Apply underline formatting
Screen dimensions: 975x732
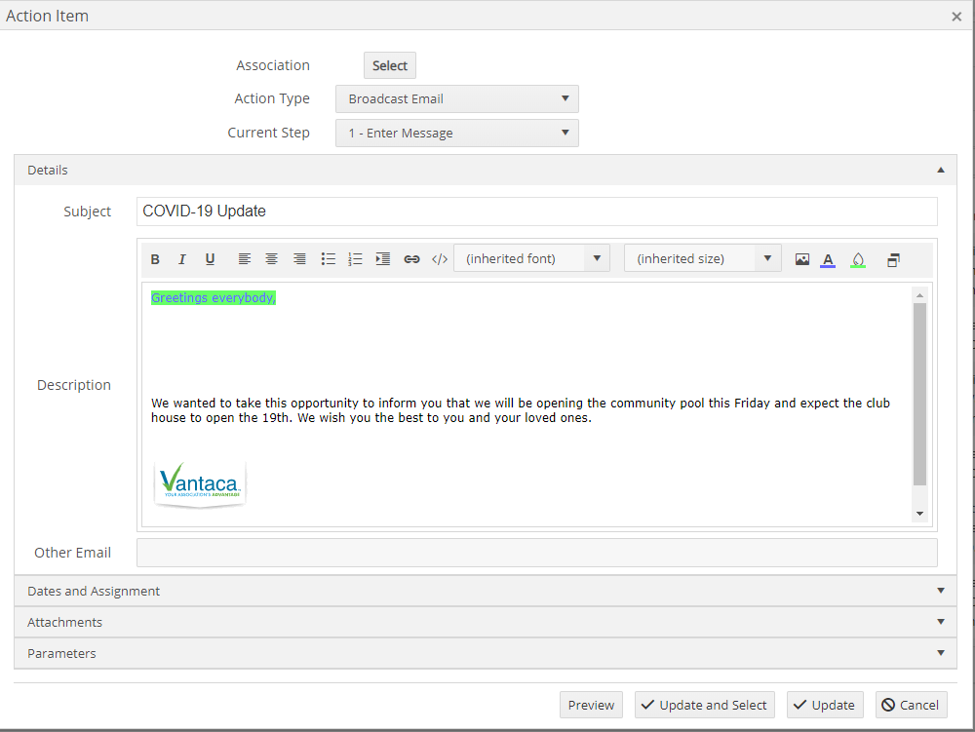tap(210, 258)
